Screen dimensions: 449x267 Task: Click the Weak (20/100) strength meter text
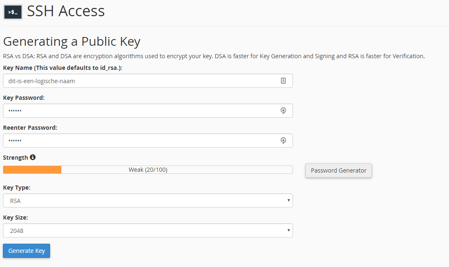tap(148, 170)
